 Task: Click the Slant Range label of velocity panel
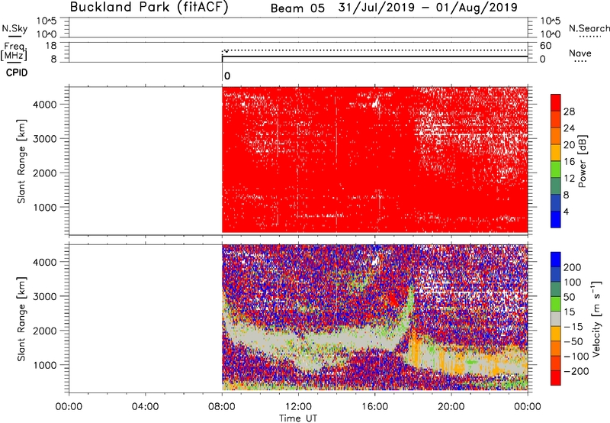[x=21, y=319]
